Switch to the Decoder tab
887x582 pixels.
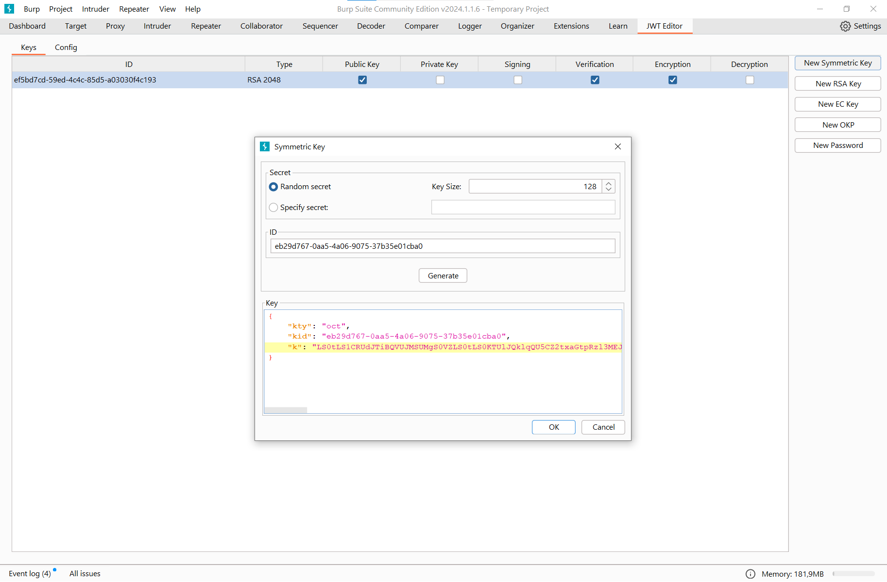[371, 26]
